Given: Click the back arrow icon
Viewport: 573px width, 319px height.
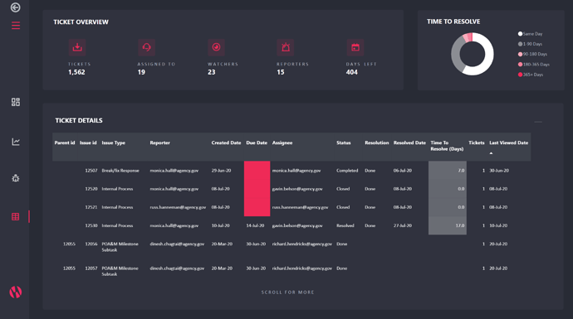Looking at the screenshot, I should click(15, 7).
